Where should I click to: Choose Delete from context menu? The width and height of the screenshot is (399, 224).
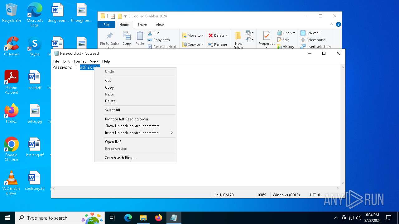[x=135, y=101]
